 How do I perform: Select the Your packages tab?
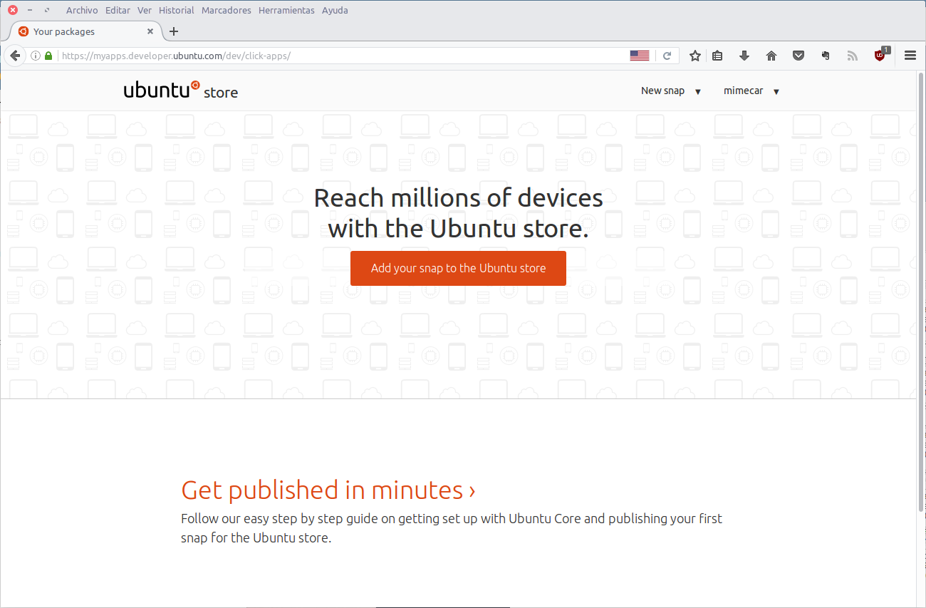pos(84,31)
